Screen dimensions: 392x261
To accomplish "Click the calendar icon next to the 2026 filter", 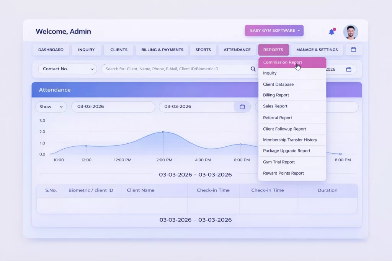I will click(x=348, y=69).
